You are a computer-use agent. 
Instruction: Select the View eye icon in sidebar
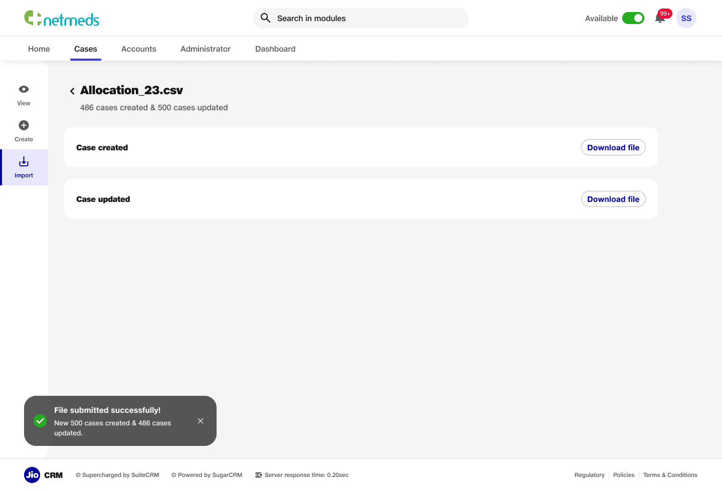pos(24,89)
